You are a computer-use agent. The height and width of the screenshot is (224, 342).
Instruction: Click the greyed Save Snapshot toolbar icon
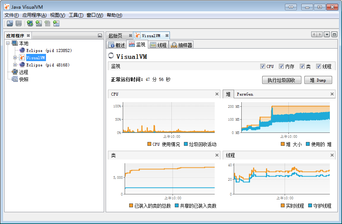tap(19, 23)
